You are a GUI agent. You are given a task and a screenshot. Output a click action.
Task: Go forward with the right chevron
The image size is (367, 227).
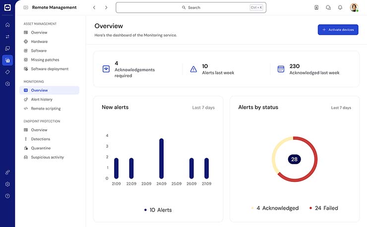(x=106, y=7)
